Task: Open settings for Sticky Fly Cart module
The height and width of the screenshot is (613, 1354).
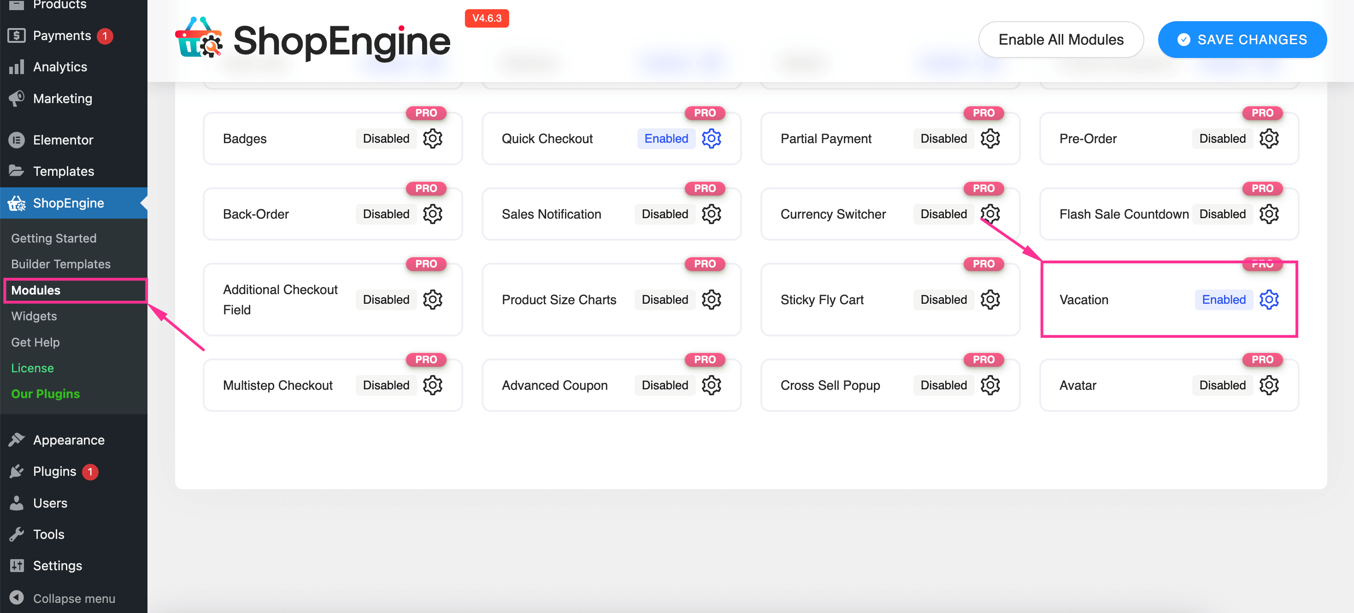Action: pos(989,299)
